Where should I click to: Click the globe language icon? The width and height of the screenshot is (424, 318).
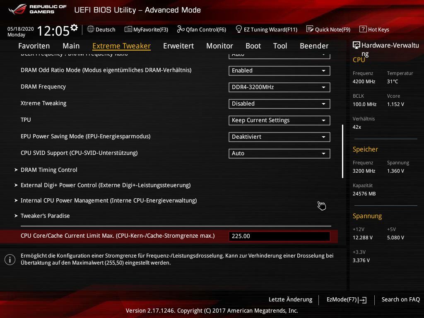91,29
